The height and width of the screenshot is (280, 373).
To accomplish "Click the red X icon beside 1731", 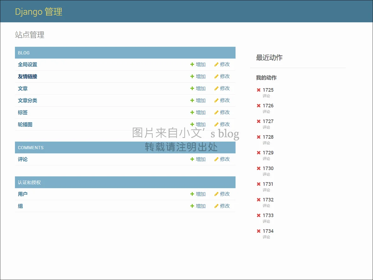I will tap(259, 184).
